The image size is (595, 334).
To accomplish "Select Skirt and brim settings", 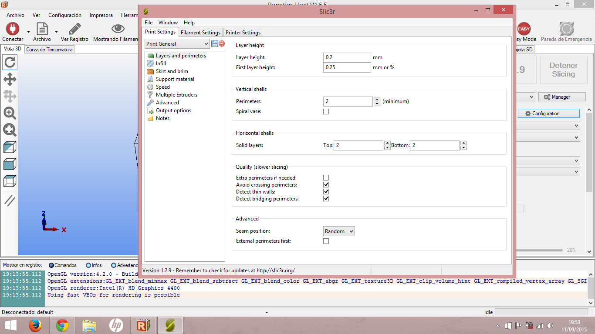I will click(x=172, y=71).
